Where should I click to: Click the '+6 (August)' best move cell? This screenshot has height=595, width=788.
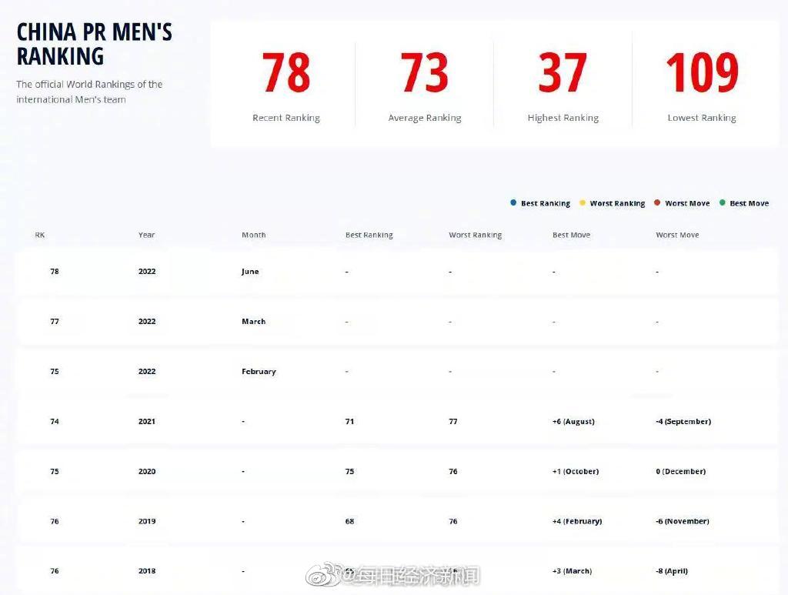(x=573, y=422)
